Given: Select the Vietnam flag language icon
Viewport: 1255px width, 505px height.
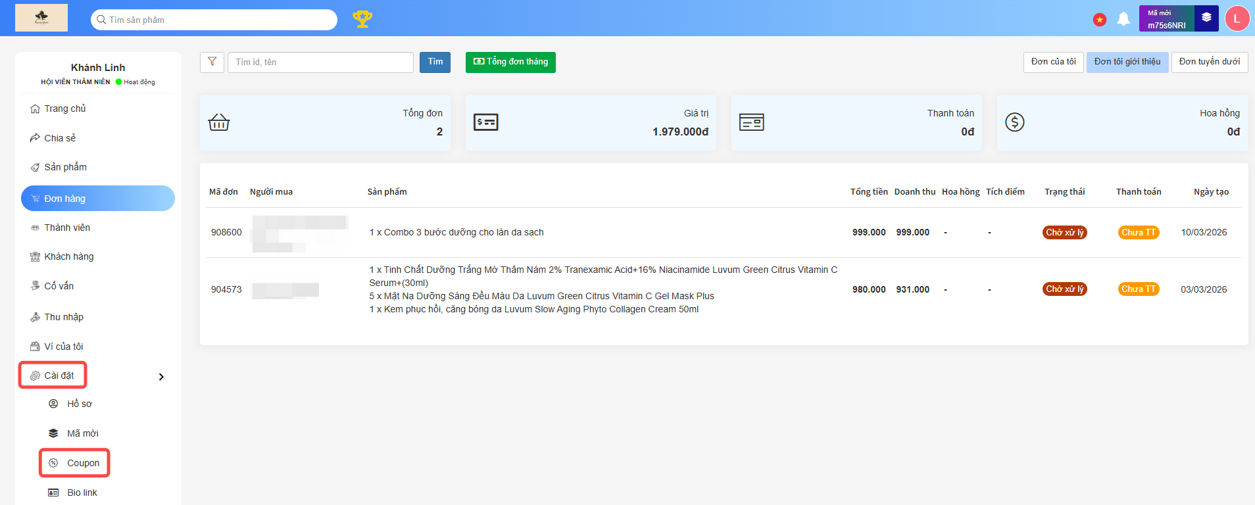Looking at the screenshot, I should (x=1100, y=20).
